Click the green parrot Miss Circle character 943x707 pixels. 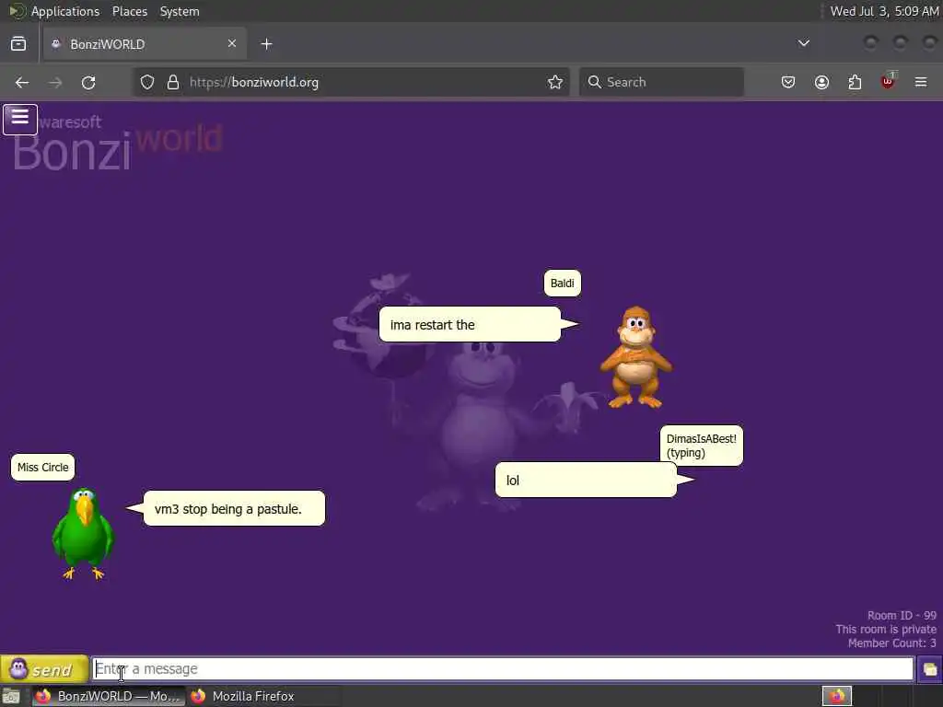(82, 533)
